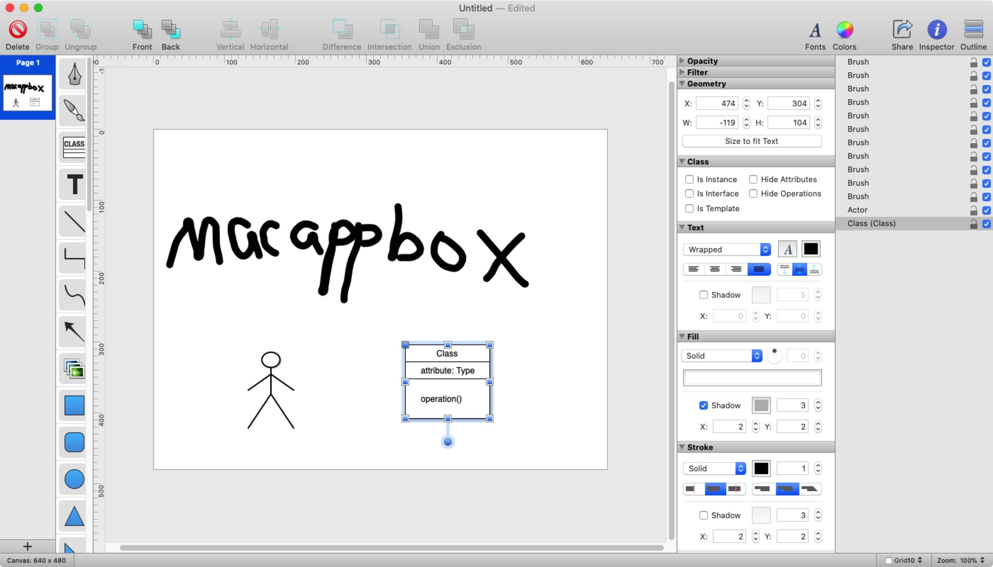Expand the Filter section
This screenshot has height=567, width=993.
pos(682,72)
